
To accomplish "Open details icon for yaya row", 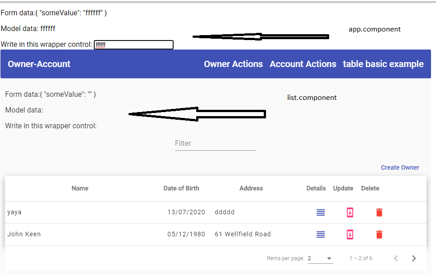I will (321, 212).
